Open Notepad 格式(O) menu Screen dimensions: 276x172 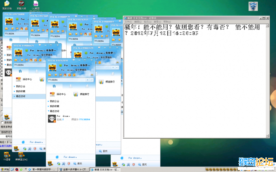(147, 22)
